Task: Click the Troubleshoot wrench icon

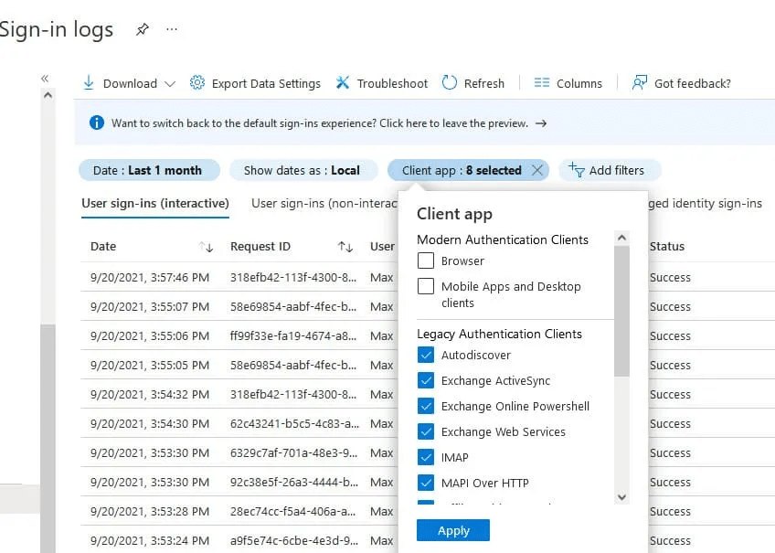Action: coord(343,83)
